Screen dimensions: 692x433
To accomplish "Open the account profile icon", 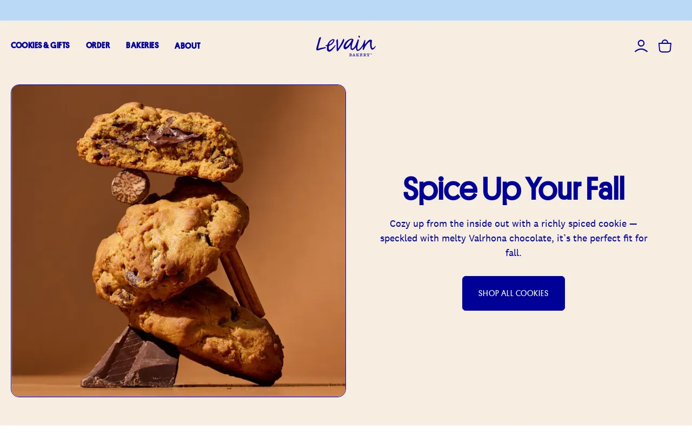I will [641, 46].
